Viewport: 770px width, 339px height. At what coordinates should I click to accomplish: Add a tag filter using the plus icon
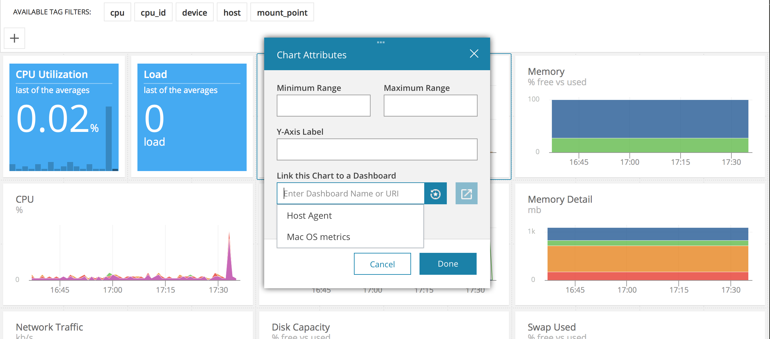pyautogui.click(x=14, y=38)
